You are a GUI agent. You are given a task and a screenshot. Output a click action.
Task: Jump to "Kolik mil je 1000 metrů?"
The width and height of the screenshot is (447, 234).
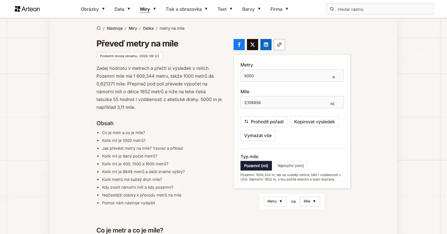[x=124, y=140]
